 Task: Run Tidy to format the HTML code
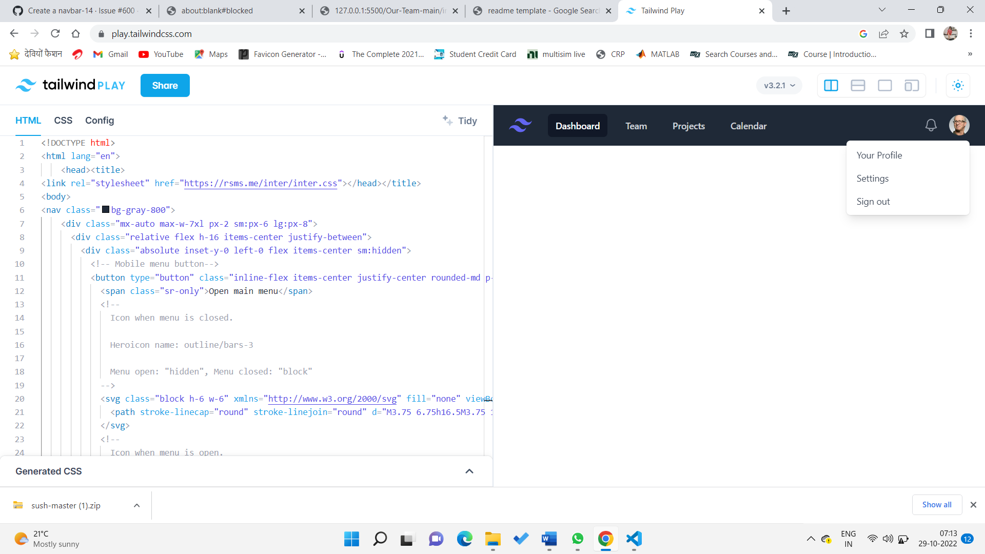click(x=460, y=121)
